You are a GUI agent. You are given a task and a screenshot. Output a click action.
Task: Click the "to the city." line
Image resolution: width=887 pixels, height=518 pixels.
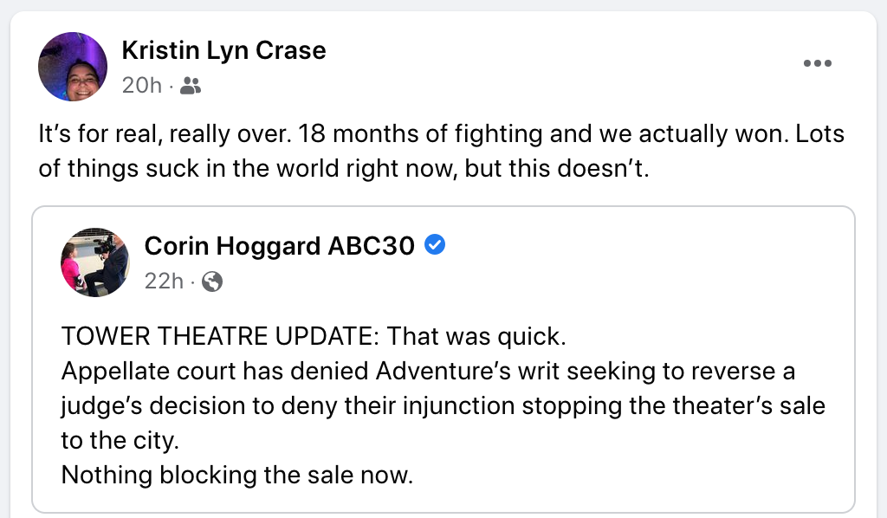[120, 440]
